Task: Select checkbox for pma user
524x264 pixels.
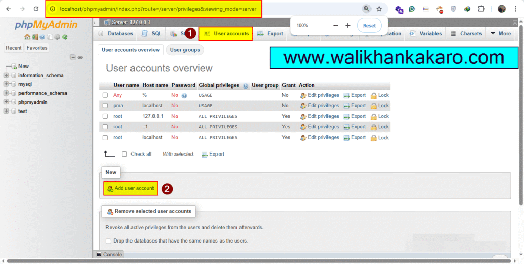Action: [105, 106]
